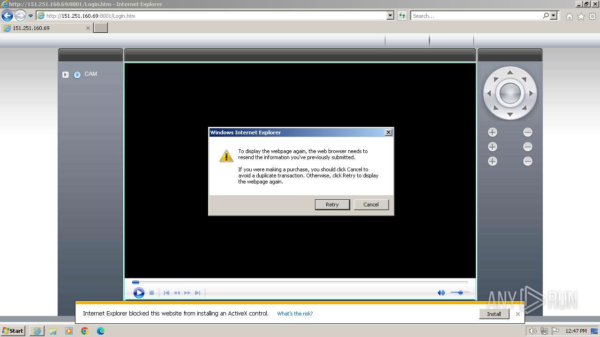The image size is (600, 337).
Task: Refresh the page with the green arrows icon
Action: [x=402, y=15]
